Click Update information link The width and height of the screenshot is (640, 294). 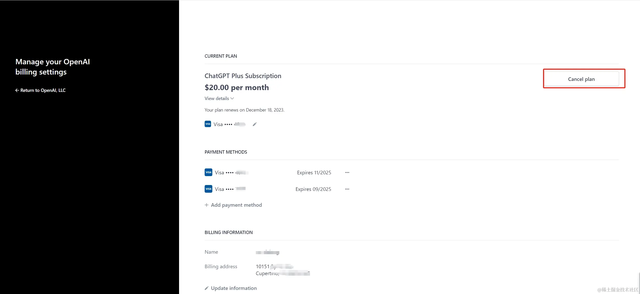click(x=234, y=288)
